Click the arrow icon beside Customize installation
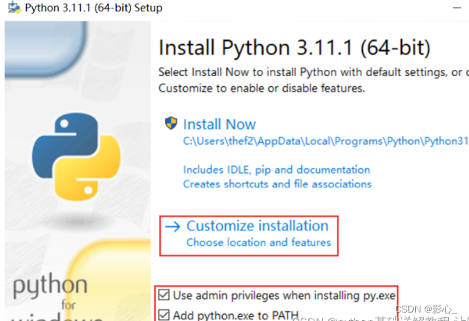The height and width of the screenshot is (321, 469). tap(172, 227)
